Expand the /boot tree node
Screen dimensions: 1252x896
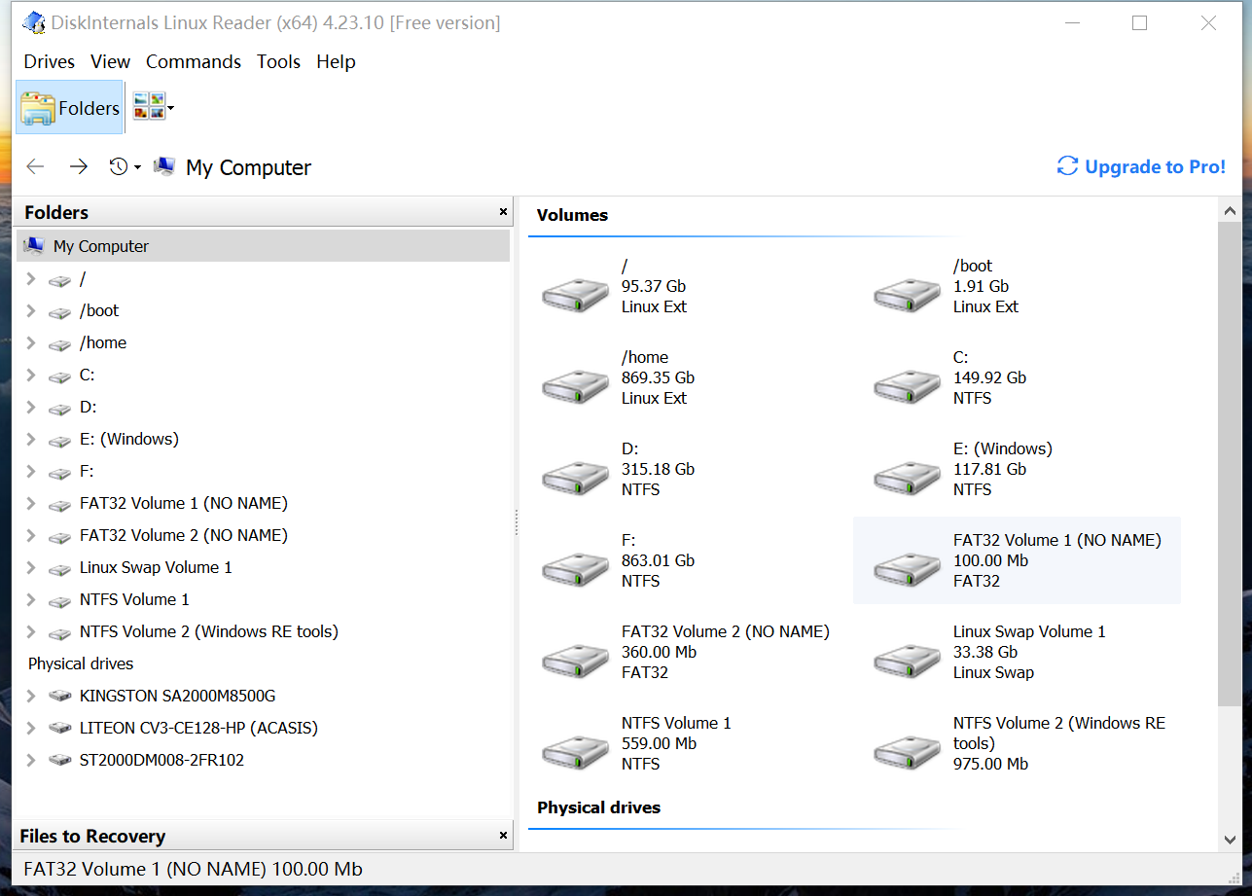[x=31, y=311]
